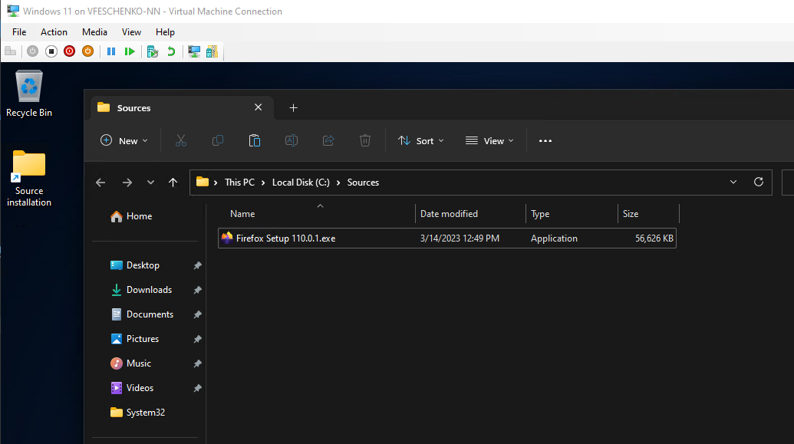Open the New item dropdown

[124, 141]
